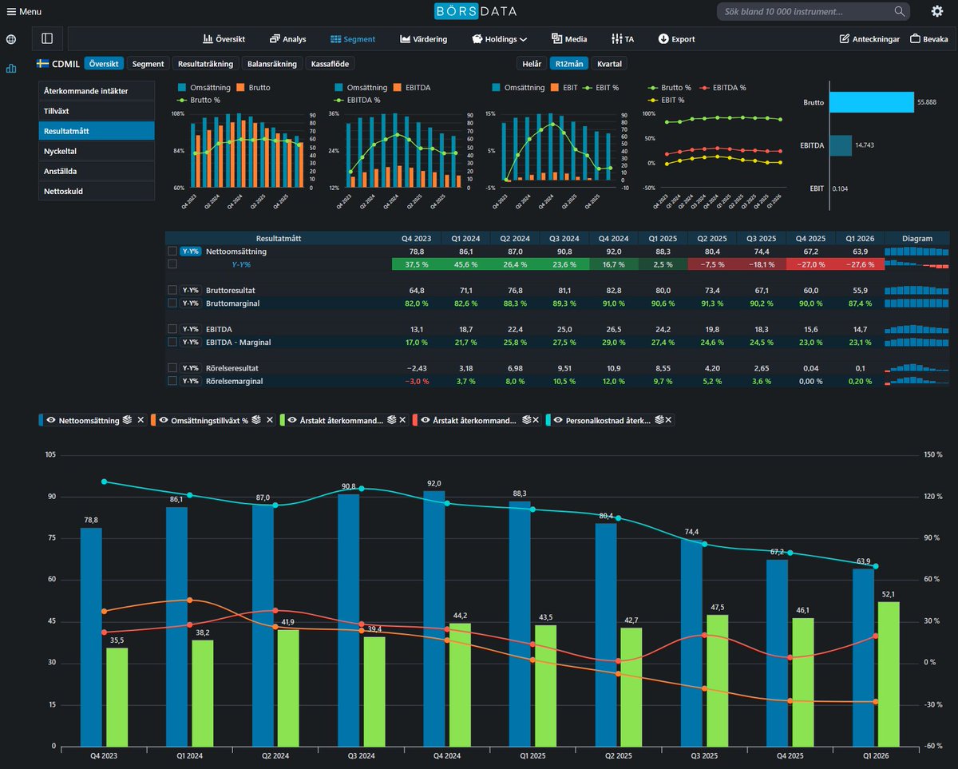Viewport: 958px width, 769px height.
Task: Open the hamburger Menu
Action: click(24, 11)
